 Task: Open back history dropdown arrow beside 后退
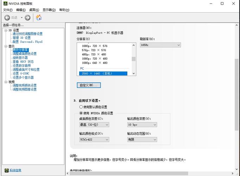pyautogui.click(x=21, y=18)
